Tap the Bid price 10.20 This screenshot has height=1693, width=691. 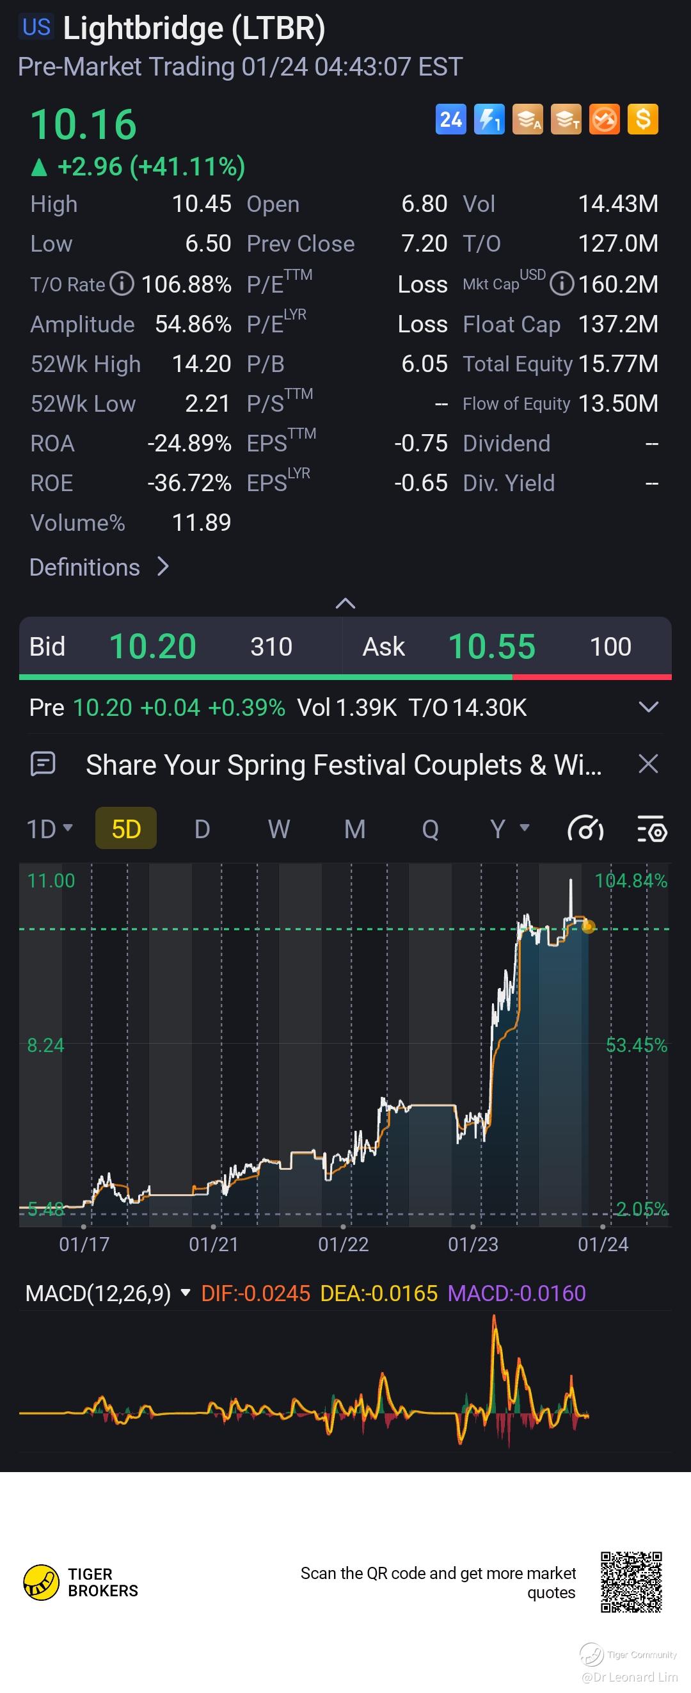coord(152,647)
